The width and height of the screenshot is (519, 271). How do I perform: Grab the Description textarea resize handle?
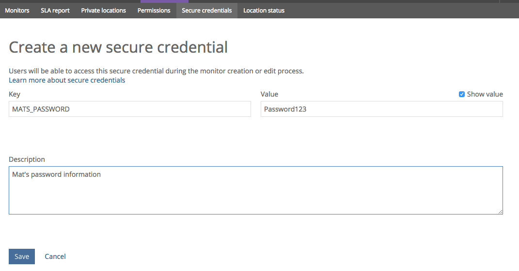500,212
